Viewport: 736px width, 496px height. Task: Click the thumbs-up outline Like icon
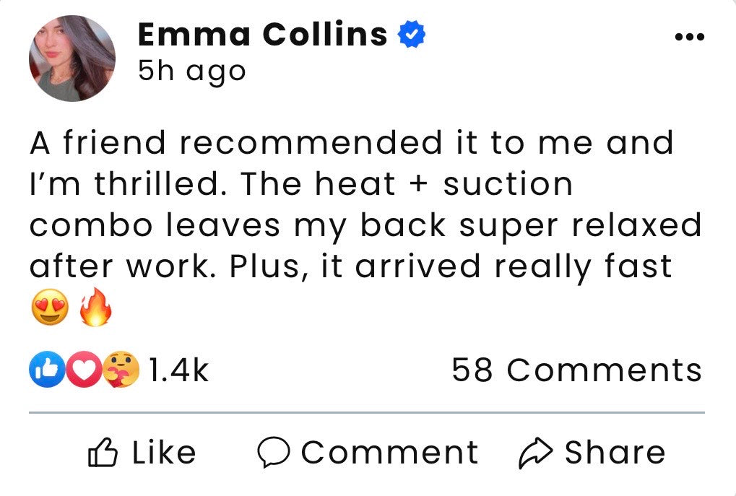pyautogui.click(x=102, y=453)
